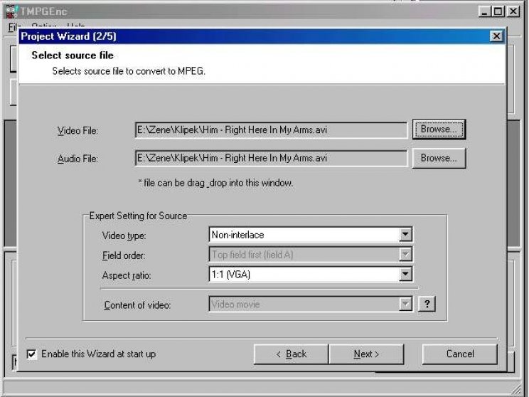
Task: Maximize the TMPGEnc main window
Action: coord(498,11)
